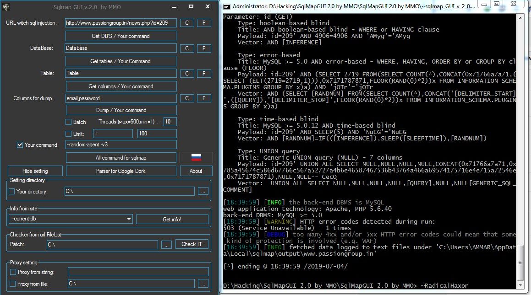
Task: Open the About dialog
Action: pos(196,171)
